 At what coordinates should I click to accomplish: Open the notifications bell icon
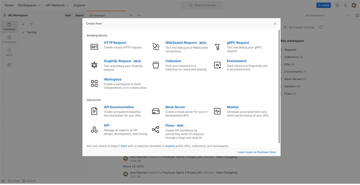[345, 5]
